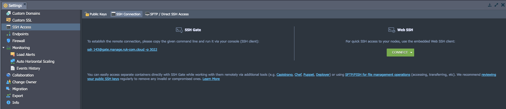This screenshot has height=109, width=506.
Task: Switch to SFTP / Direct SSH Access tab
Action: [x=167, y=14]
